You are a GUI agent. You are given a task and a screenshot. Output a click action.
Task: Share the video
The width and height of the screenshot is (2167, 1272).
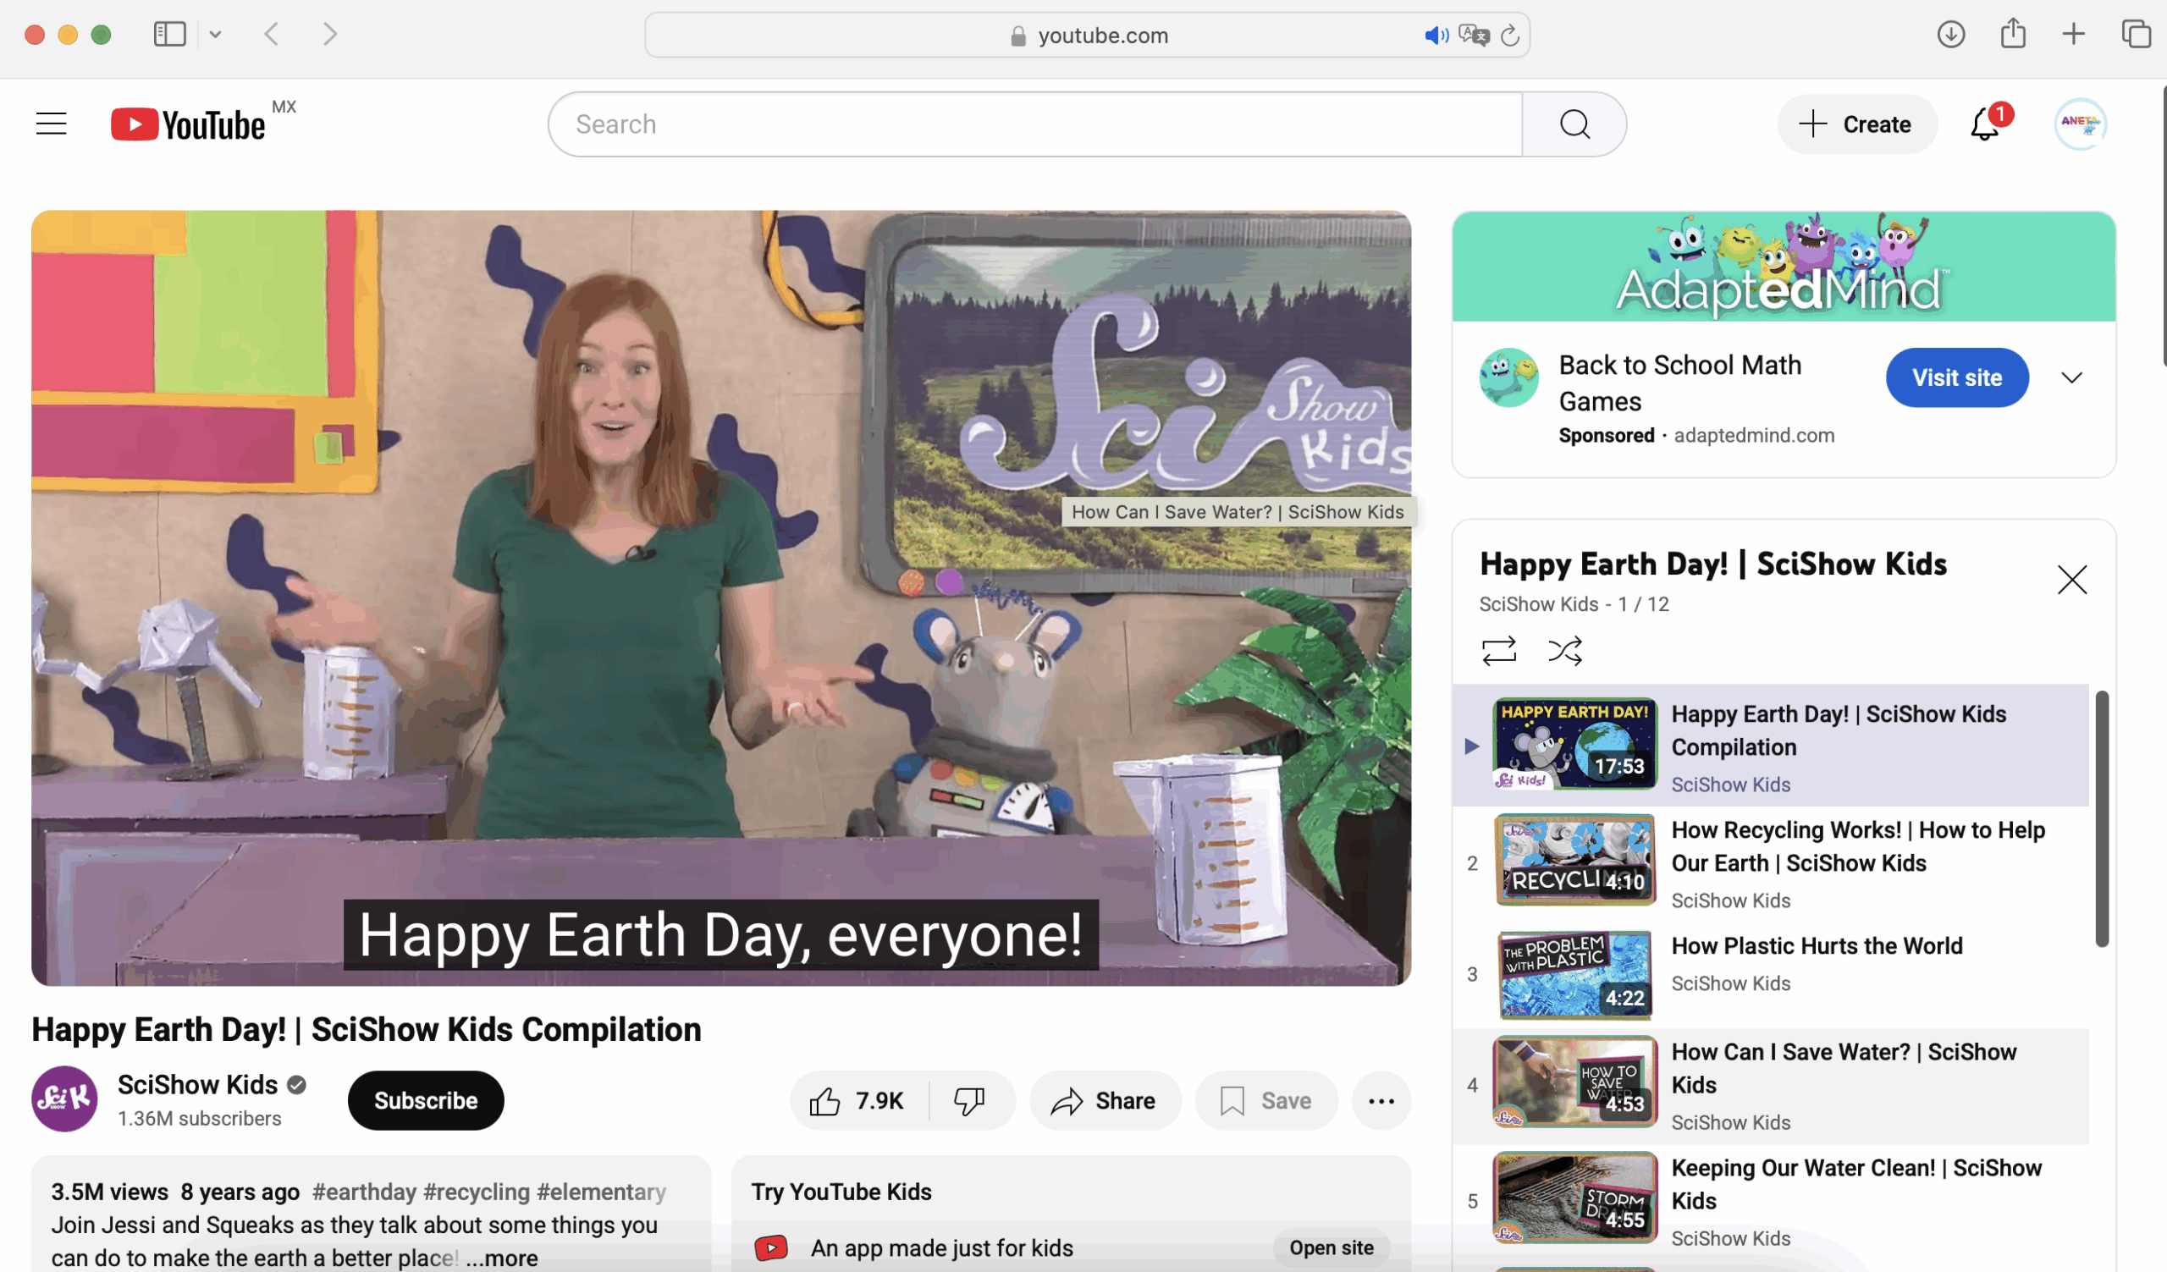click(x=1105, y=1101)
